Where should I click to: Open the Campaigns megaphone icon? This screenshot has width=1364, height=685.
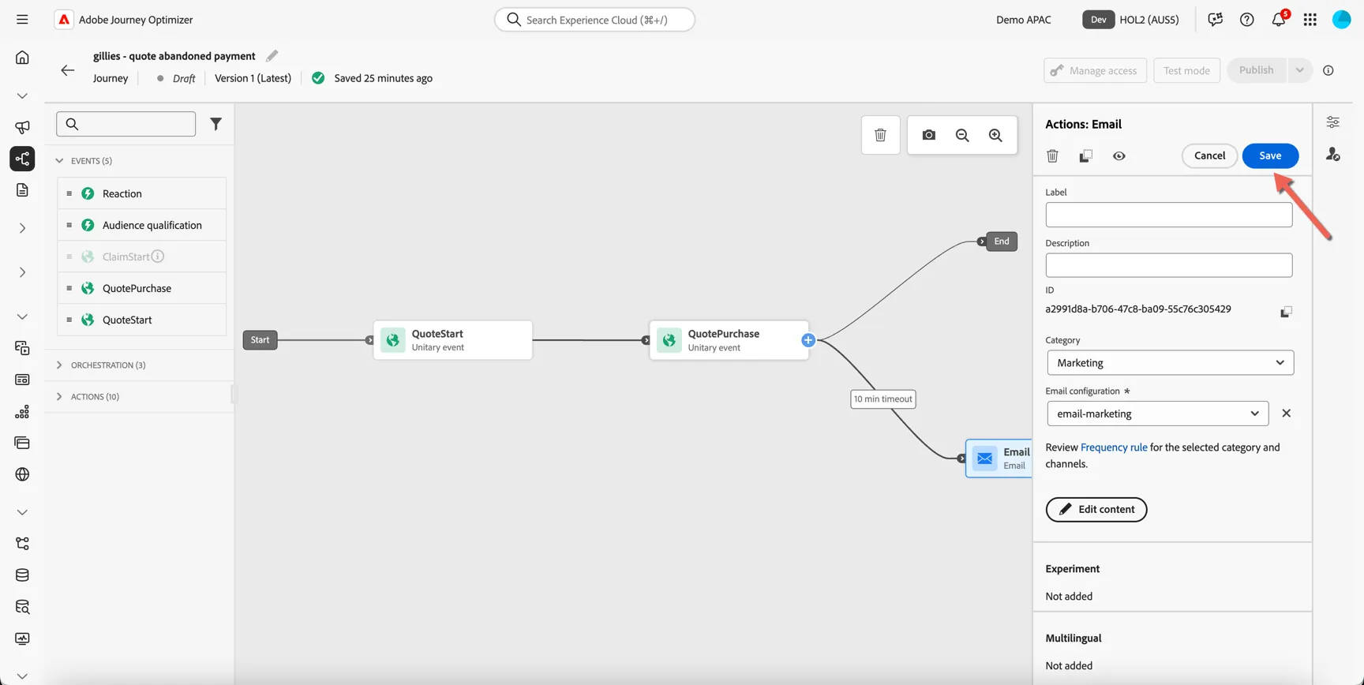22,127
